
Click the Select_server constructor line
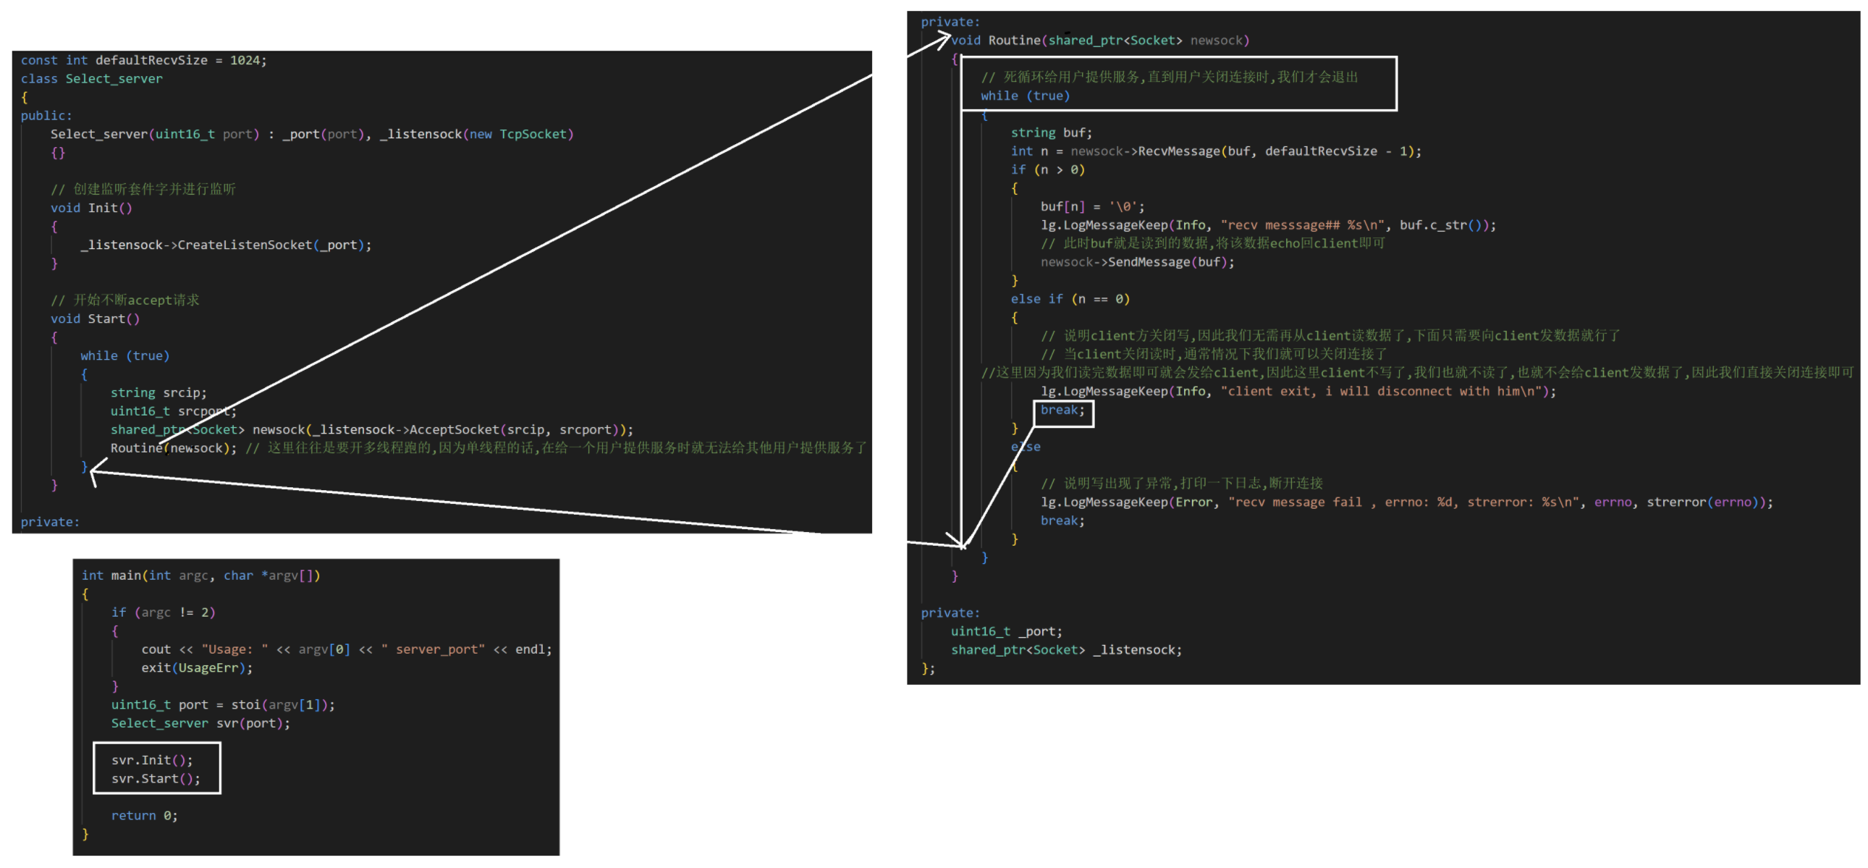coord(312,134)
